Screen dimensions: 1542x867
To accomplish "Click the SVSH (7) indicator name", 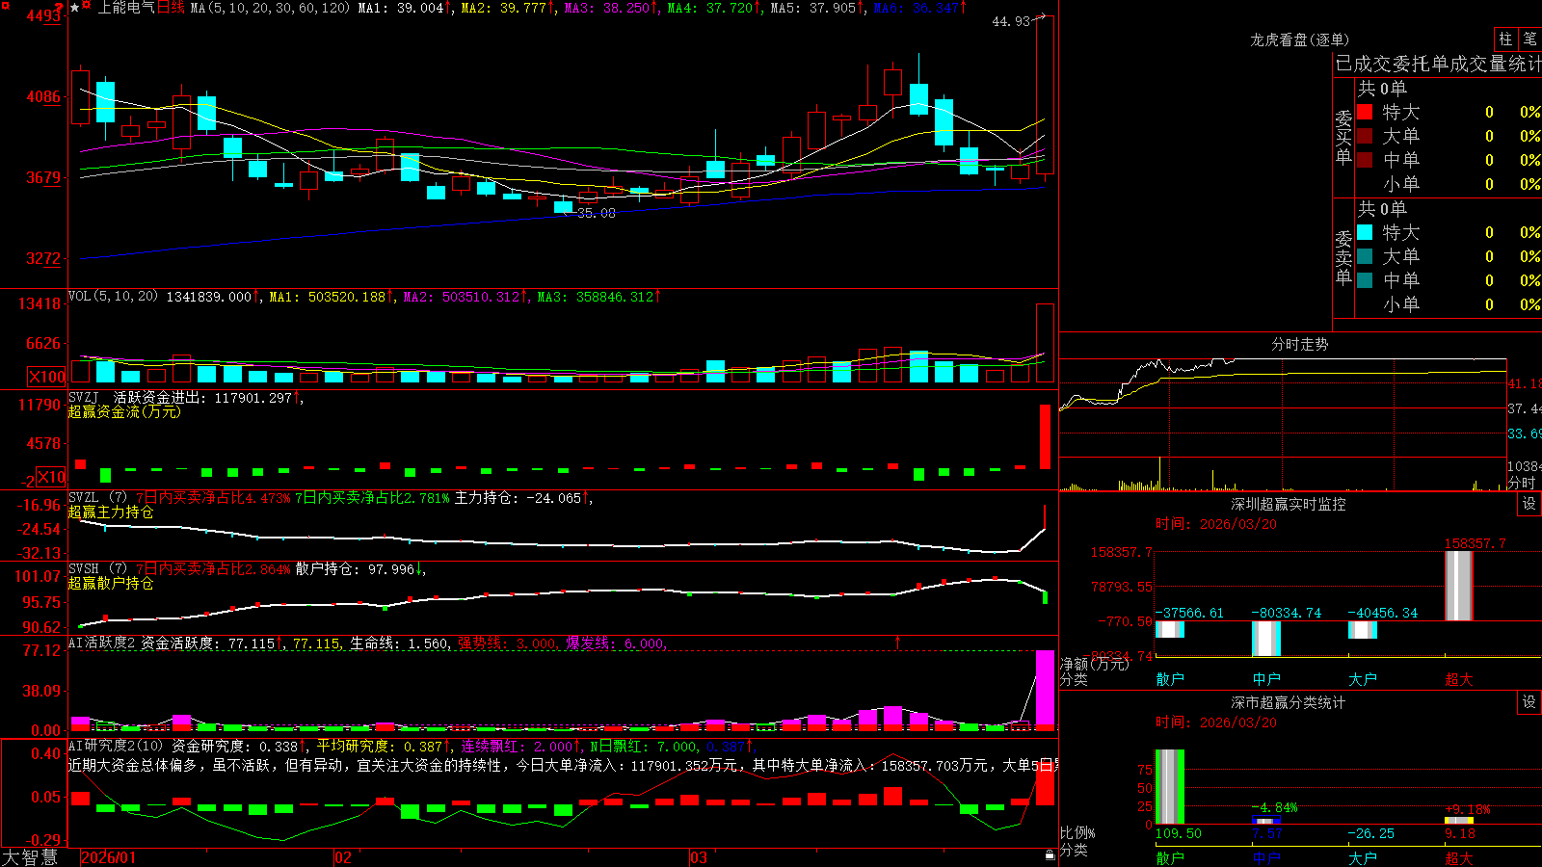I will pyautogui.click(x=97, y=569).
